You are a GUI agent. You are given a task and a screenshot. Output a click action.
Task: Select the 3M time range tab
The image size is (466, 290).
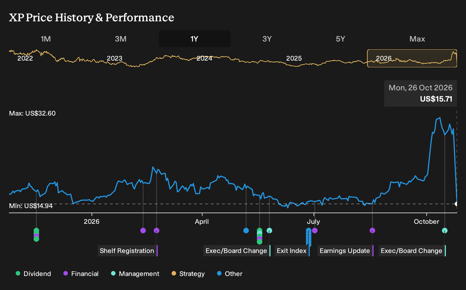121,39
